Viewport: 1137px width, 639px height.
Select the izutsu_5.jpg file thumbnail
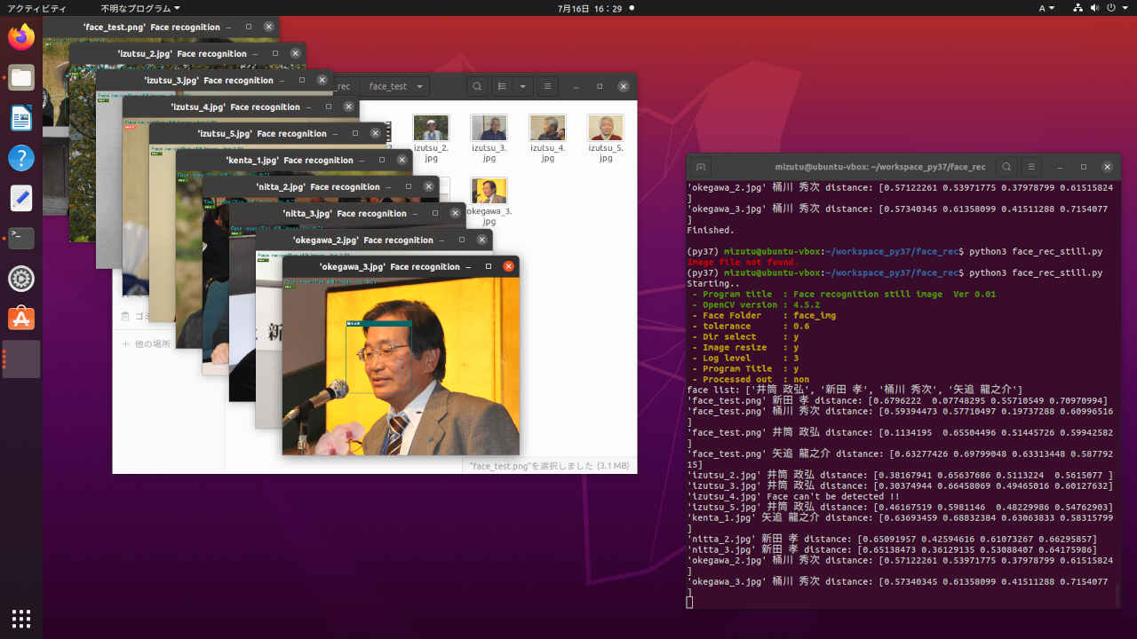point(605,129)
